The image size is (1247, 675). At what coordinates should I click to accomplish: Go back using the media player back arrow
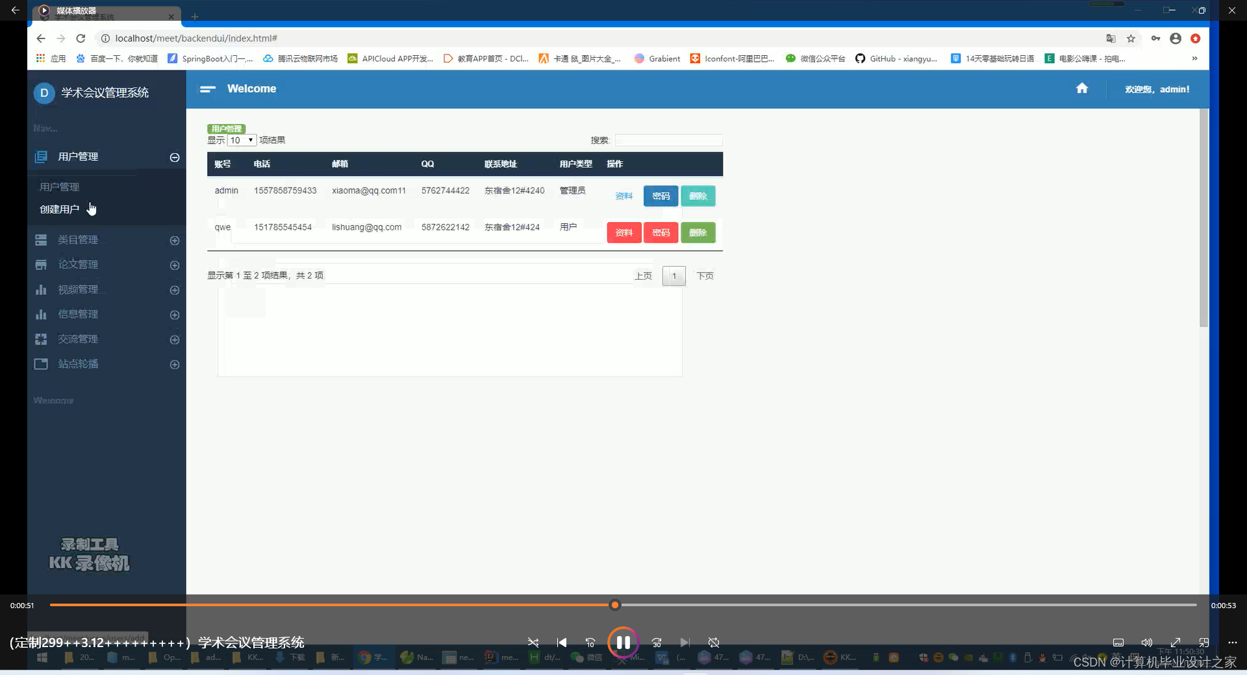[15, 10]
